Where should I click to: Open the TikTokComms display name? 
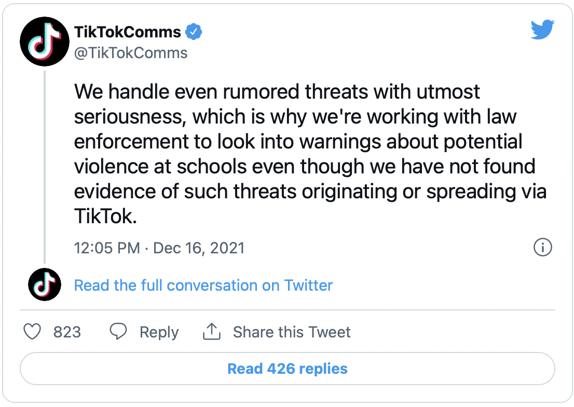pyautogui.click(x=128, y=32)
